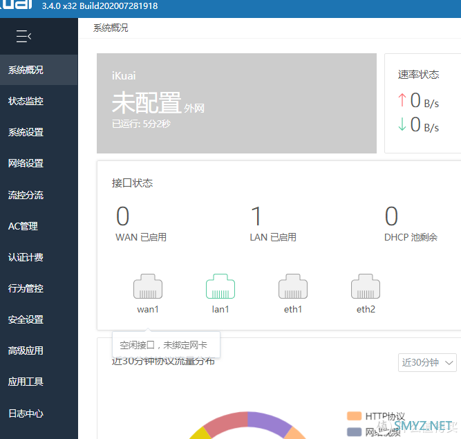Click the 接口状态 heading

pyautogui.click(x=132, y=183)
